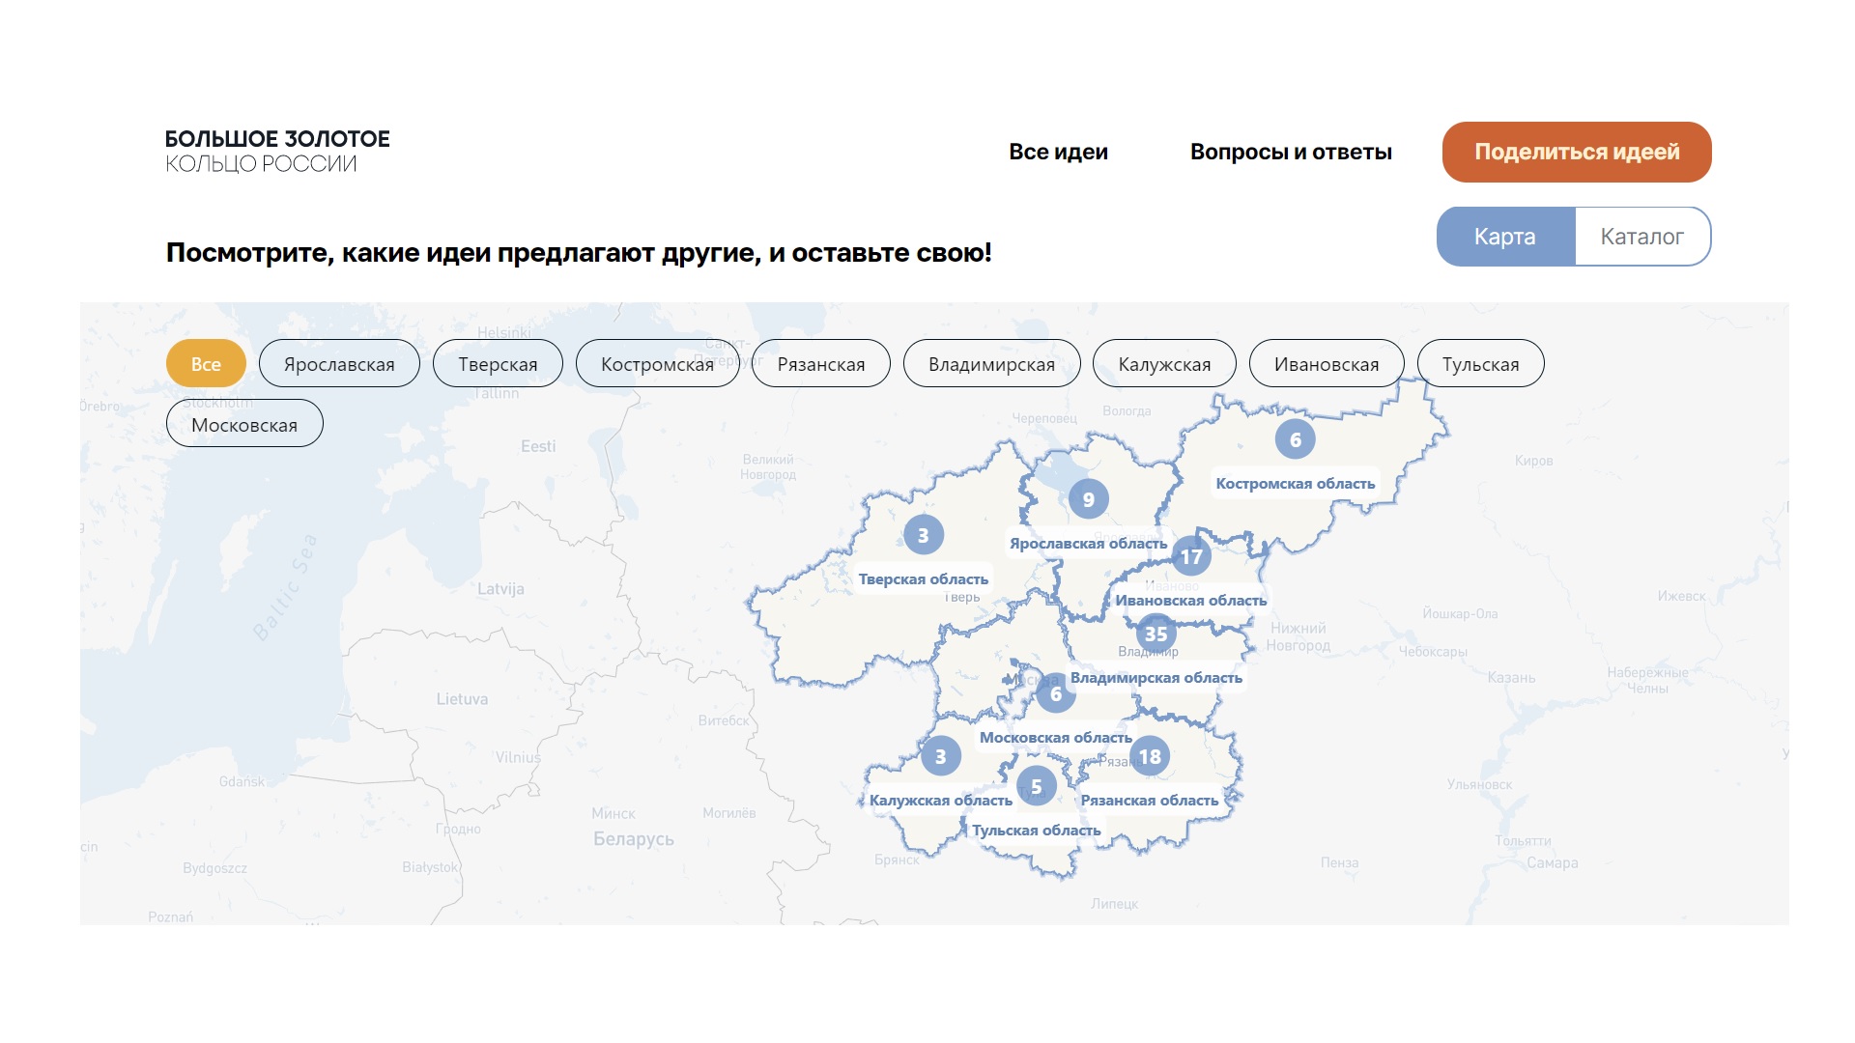Select the Тверская область marker showing 3
Viewport: 1855px width, 1043px height.
[925, 533]
